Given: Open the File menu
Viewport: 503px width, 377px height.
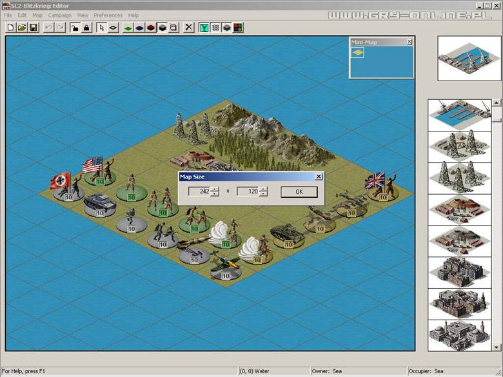Looking at the screenshot, I should 8,15.
